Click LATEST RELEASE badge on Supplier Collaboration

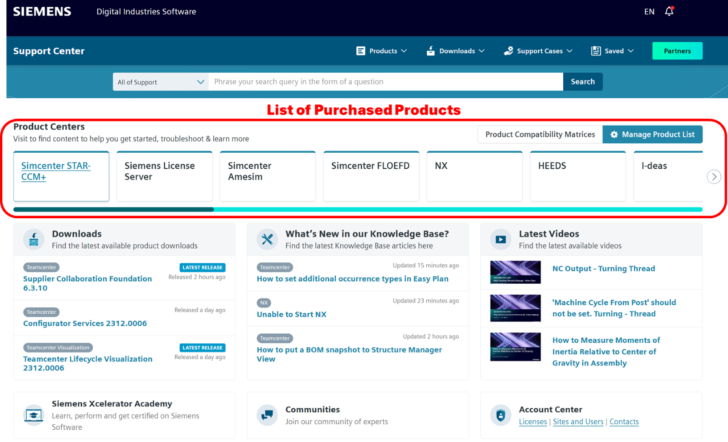202,267
